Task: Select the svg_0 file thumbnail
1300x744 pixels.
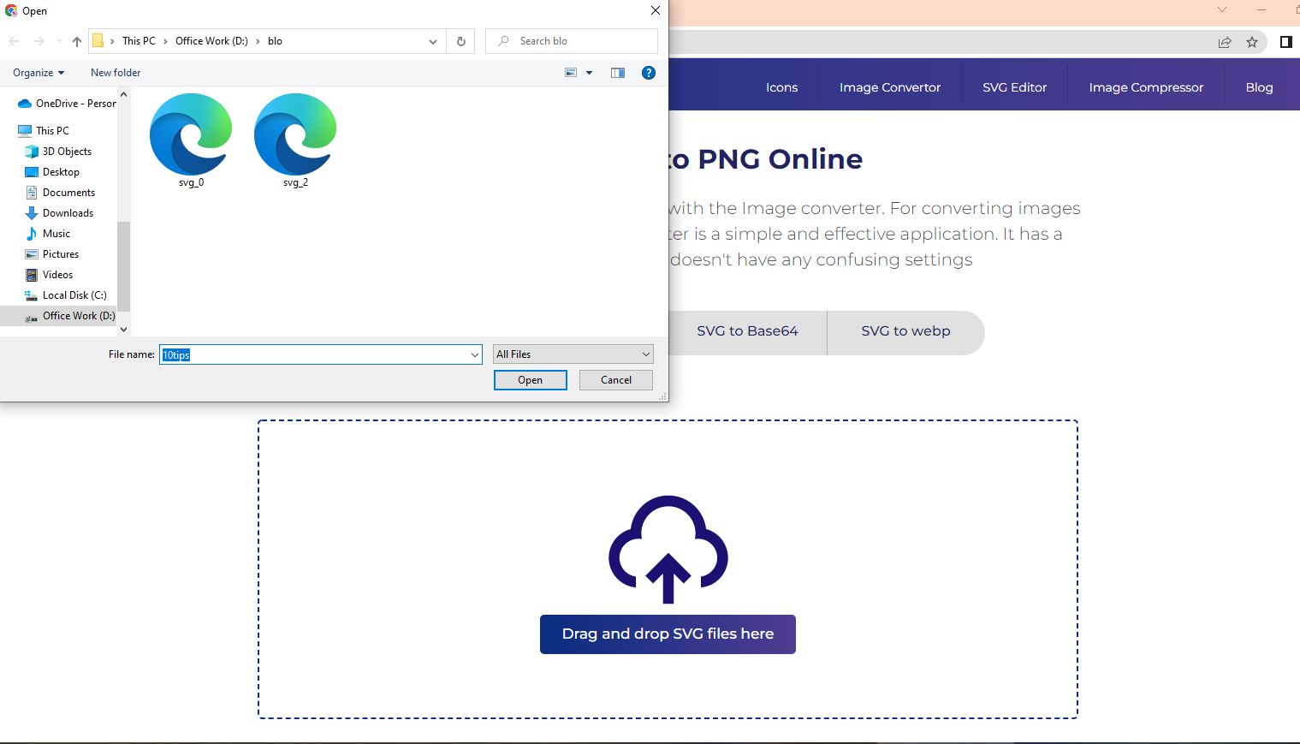Action: point(191,140)
